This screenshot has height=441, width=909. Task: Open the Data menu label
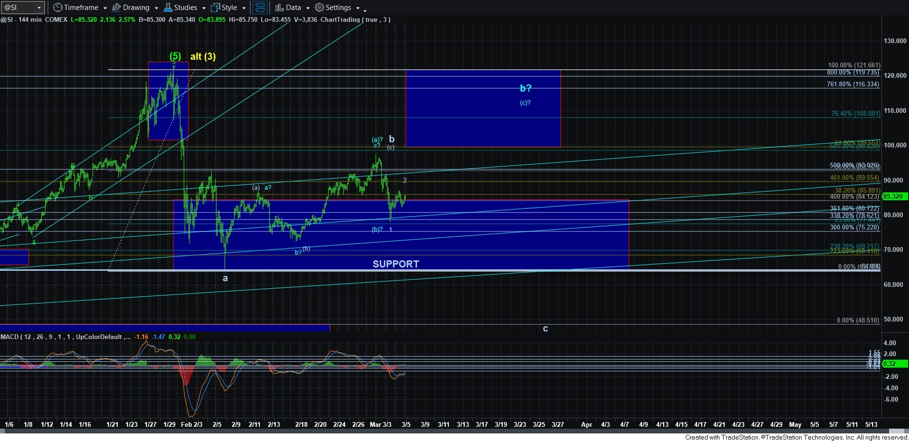click(x=293, y=8)
